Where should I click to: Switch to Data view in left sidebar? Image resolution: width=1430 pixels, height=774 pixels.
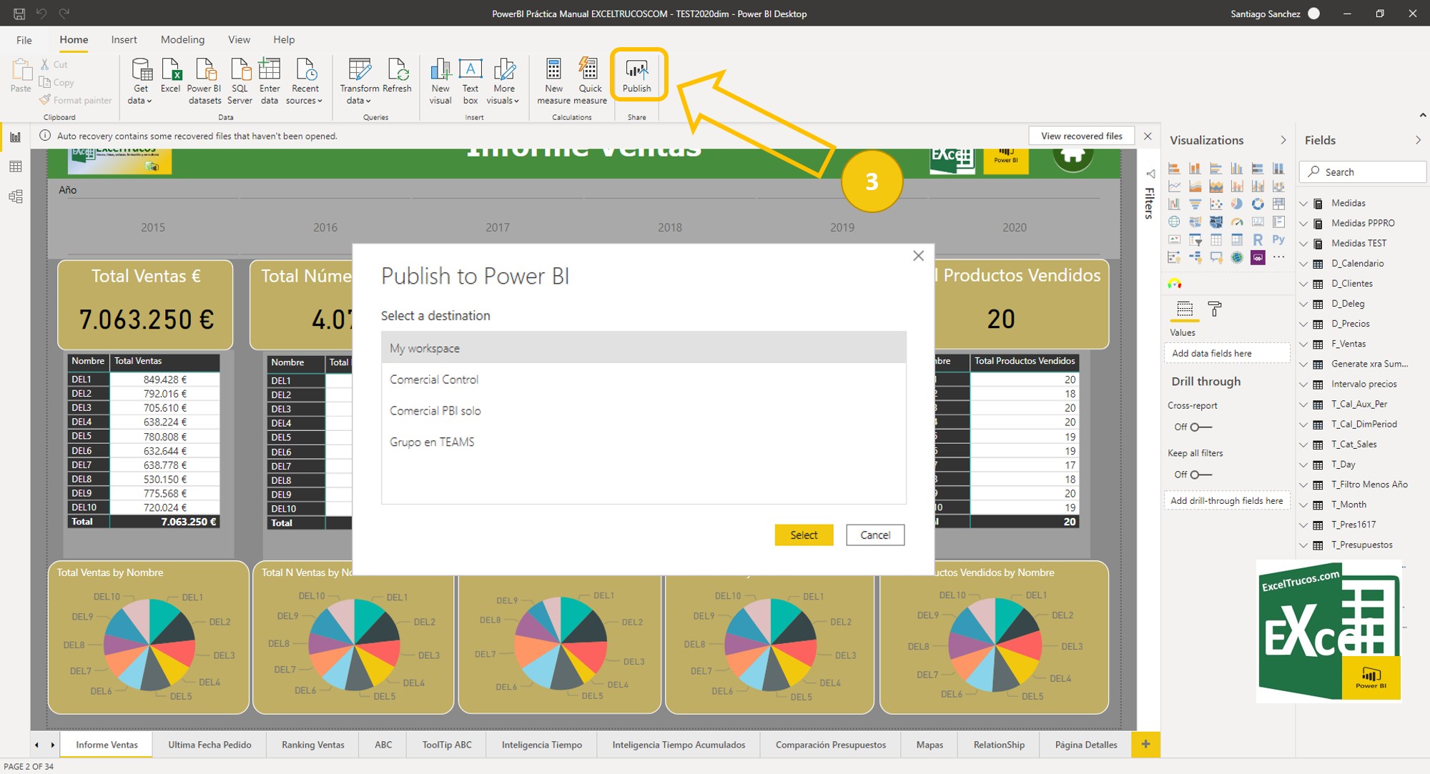click(x=15, y=167)
